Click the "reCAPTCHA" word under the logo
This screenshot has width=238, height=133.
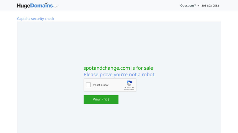click(x=129, y=87)
